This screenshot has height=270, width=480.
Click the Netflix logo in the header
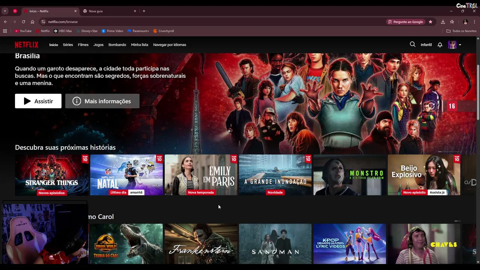tap(27, 45)
